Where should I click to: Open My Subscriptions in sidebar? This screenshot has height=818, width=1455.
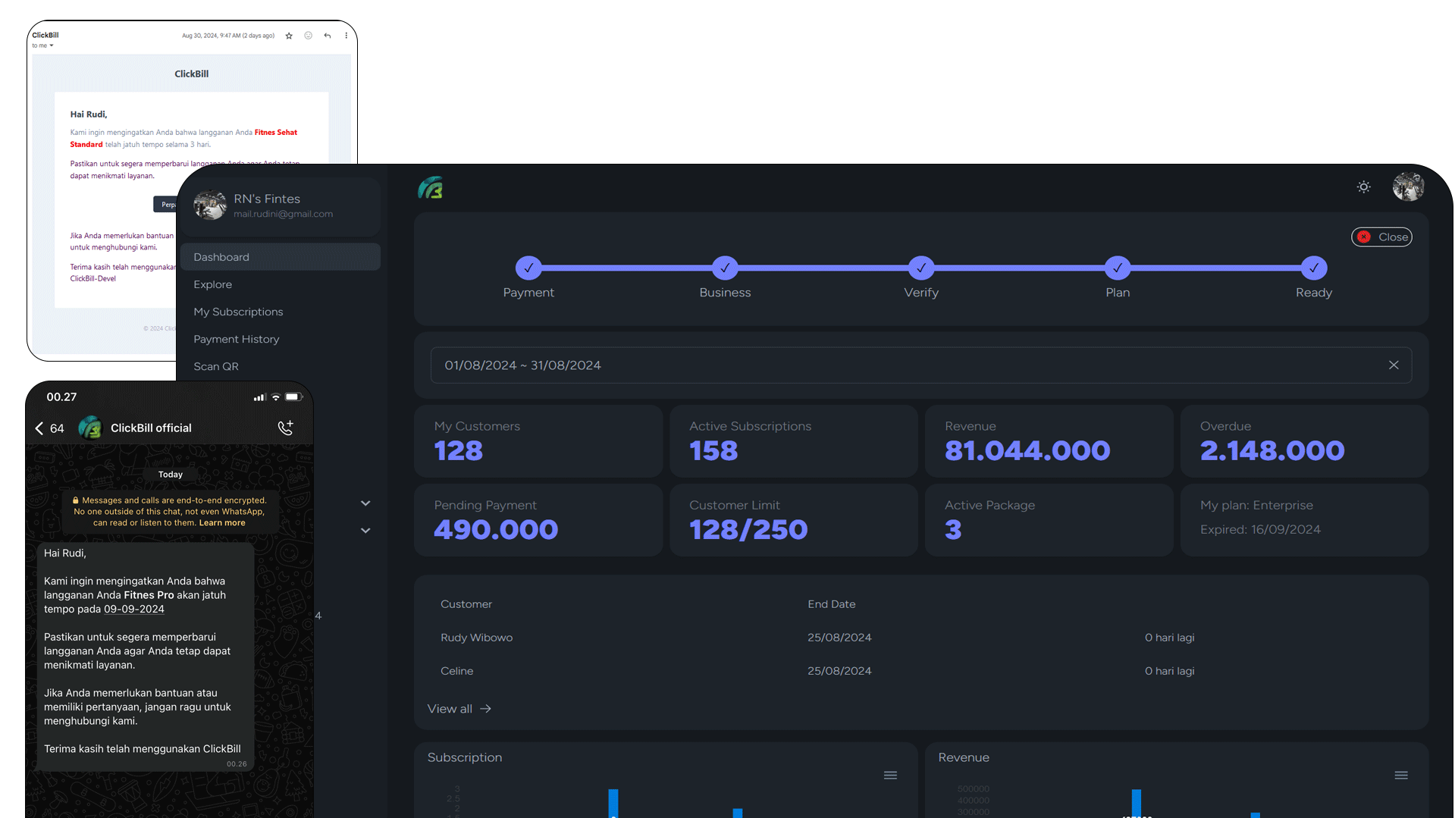point(280,312)
